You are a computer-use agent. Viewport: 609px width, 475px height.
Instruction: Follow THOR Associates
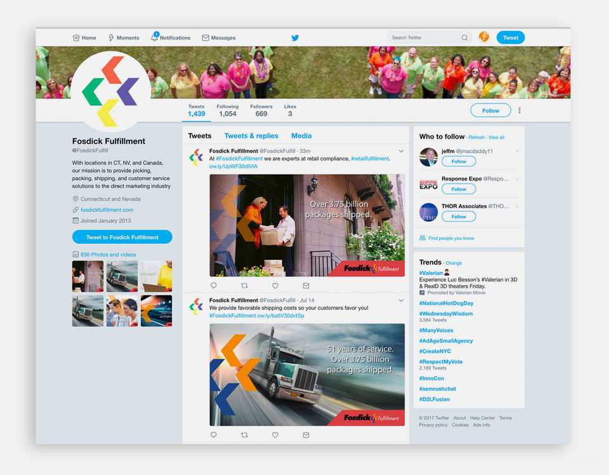[x=459, y=217]
